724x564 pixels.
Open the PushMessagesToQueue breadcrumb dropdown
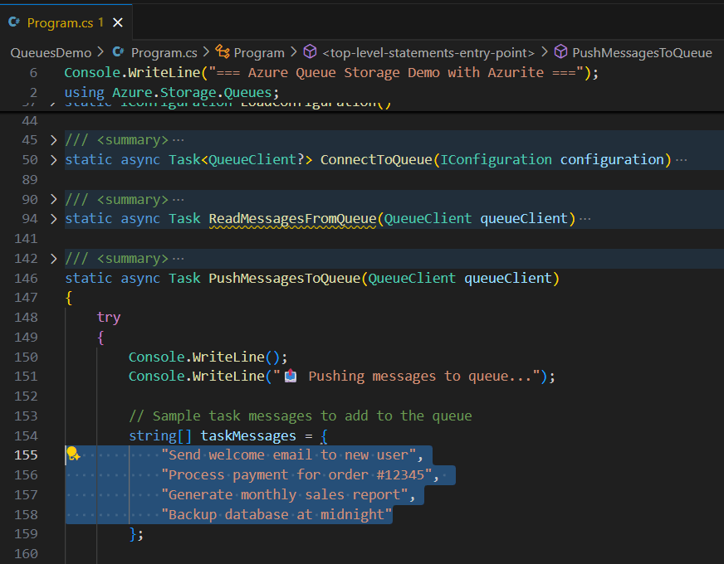coord(642,52)
